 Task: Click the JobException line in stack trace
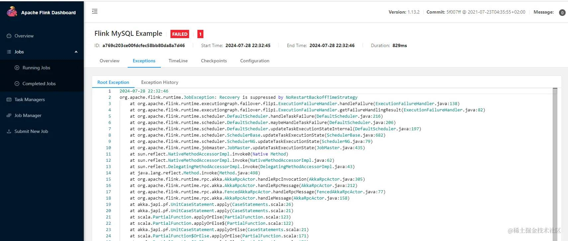pos(238,97)
